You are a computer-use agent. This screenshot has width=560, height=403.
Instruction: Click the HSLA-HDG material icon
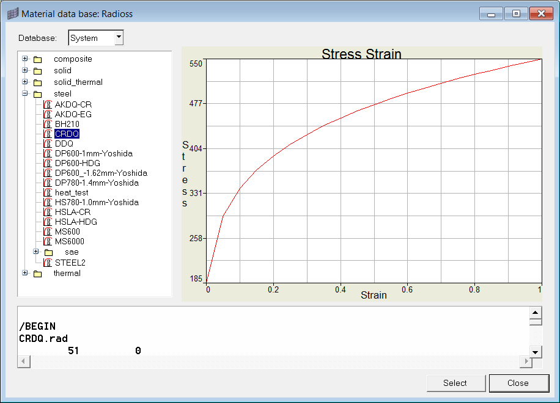pyautogui.click(x=48, y=222)
